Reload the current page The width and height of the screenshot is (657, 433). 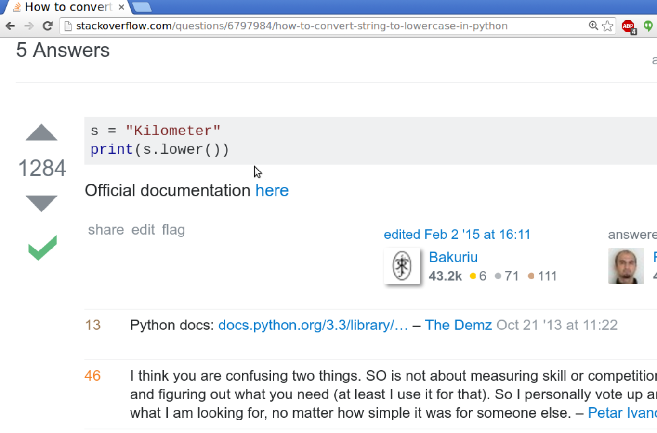tap(47, 26)
